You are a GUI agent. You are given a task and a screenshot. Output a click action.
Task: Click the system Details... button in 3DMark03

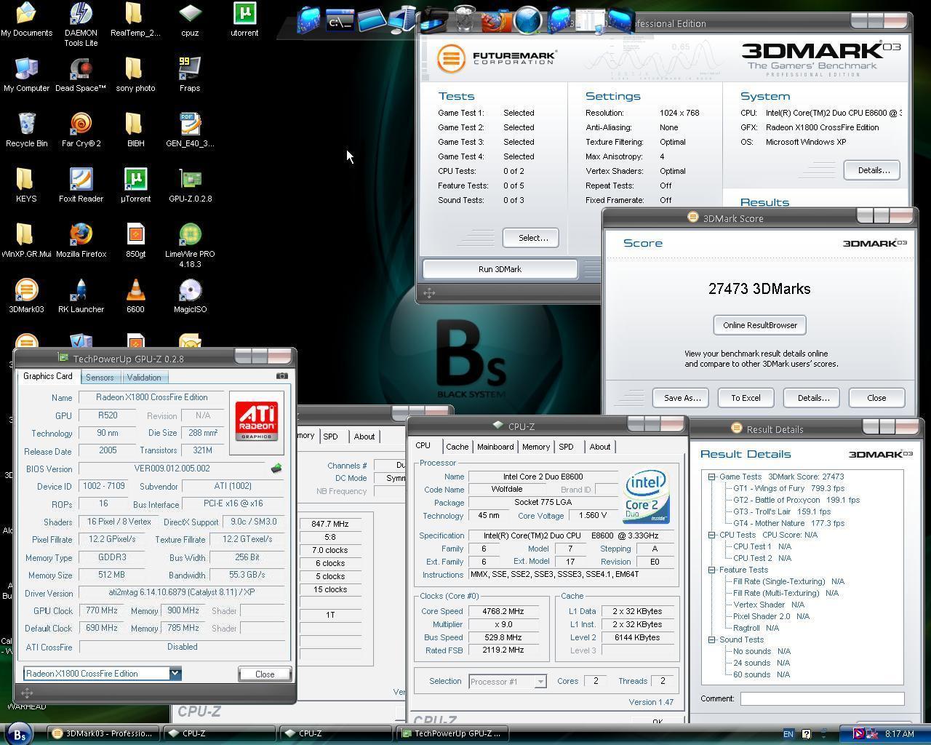click(872, 170)
